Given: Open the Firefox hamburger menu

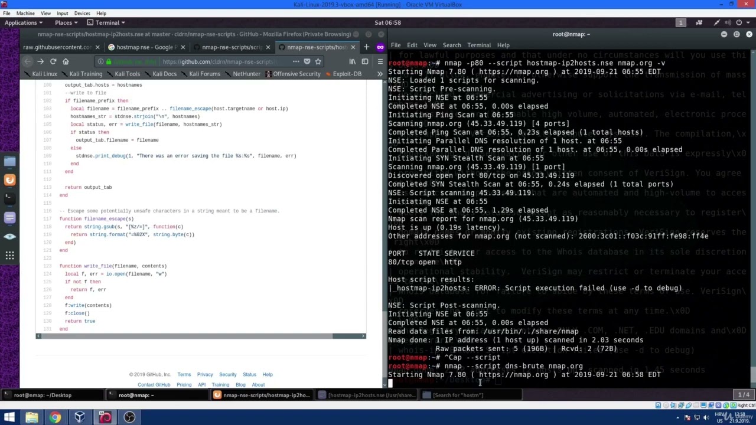Looking at the screenshot, I should (x=380, y=61).
